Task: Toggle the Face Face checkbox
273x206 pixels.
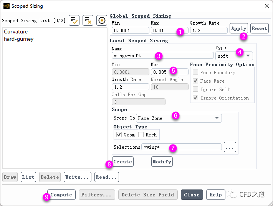Action: [195, 81]
